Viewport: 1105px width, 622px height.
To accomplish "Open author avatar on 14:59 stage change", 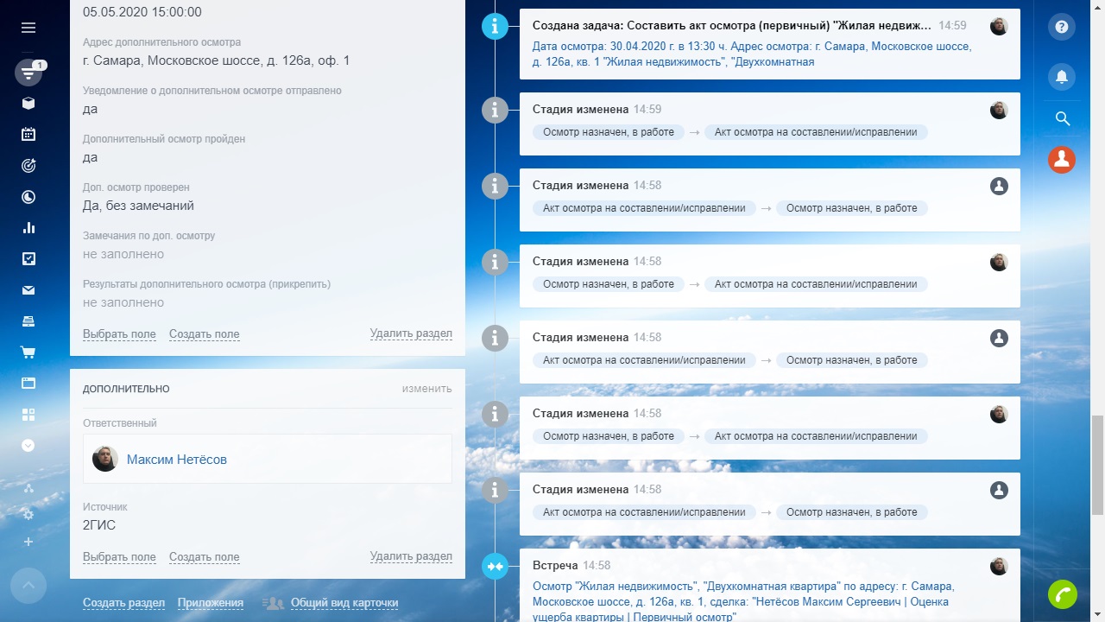I will pos(999,110).
